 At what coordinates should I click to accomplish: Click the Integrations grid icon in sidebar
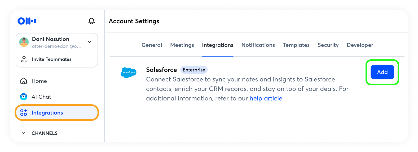click(24, 113)
